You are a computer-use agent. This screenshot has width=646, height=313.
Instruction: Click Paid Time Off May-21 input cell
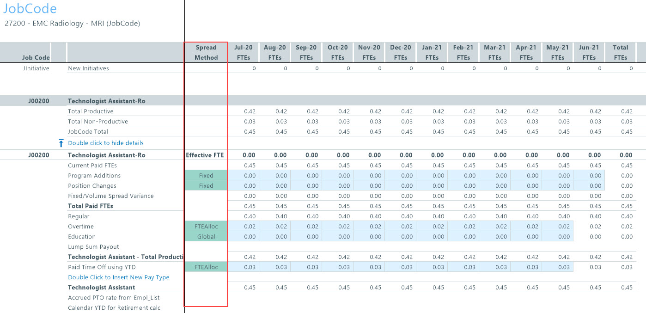(557, 267)
